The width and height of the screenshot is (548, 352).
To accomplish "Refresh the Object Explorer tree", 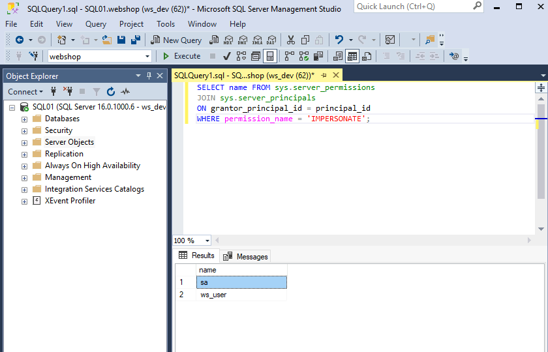I will click(111, 91).
